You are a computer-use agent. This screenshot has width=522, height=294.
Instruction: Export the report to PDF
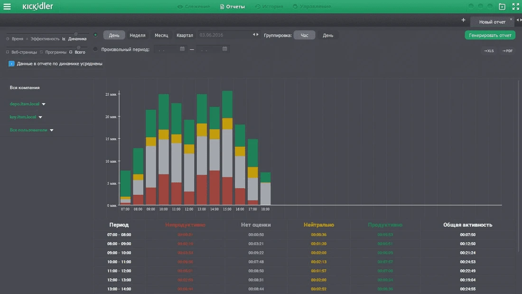507,51
